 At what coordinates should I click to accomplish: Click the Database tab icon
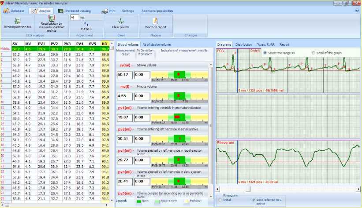[x=7, y=10]
